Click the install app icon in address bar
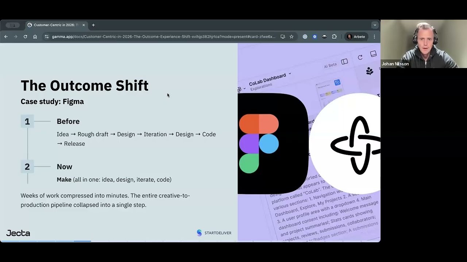467x262 pixels. click(283, 37)
